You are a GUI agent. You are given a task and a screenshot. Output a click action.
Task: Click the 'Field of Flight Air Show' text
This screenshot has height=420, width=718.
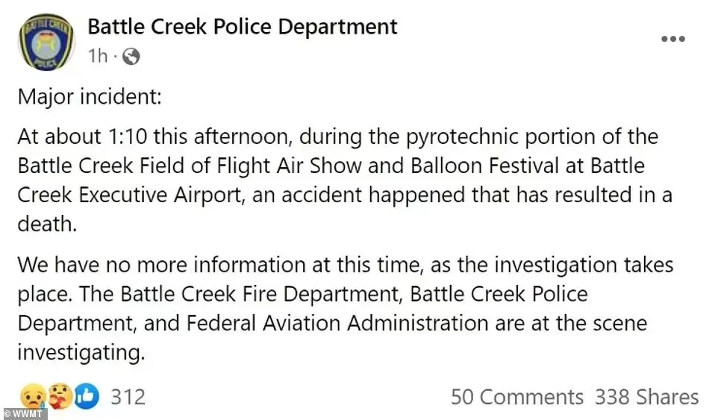click(x=251, y=166)
